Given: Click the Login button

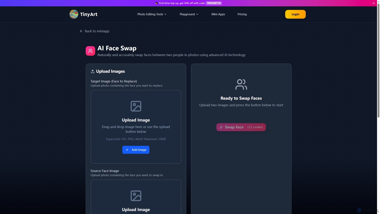Looking at the screenshot, I should 295,14.
